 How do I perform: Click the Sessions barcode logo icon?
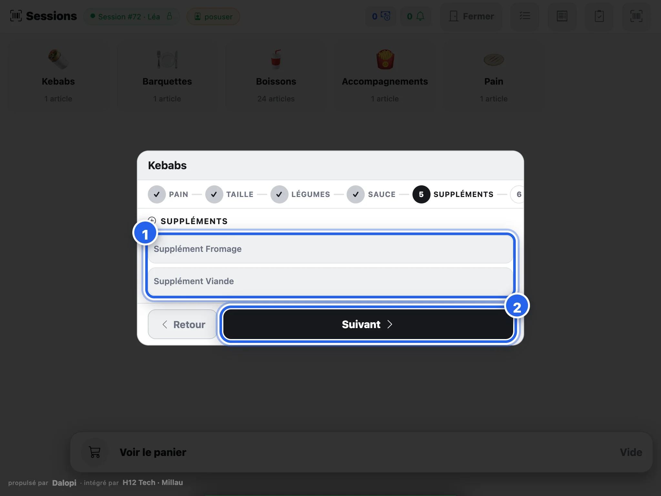coord(16,16)
